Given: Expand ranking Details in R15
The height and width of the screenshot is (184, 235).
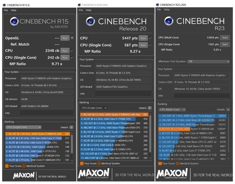Looking at the screenshot, I should click(x=72, y=127).
